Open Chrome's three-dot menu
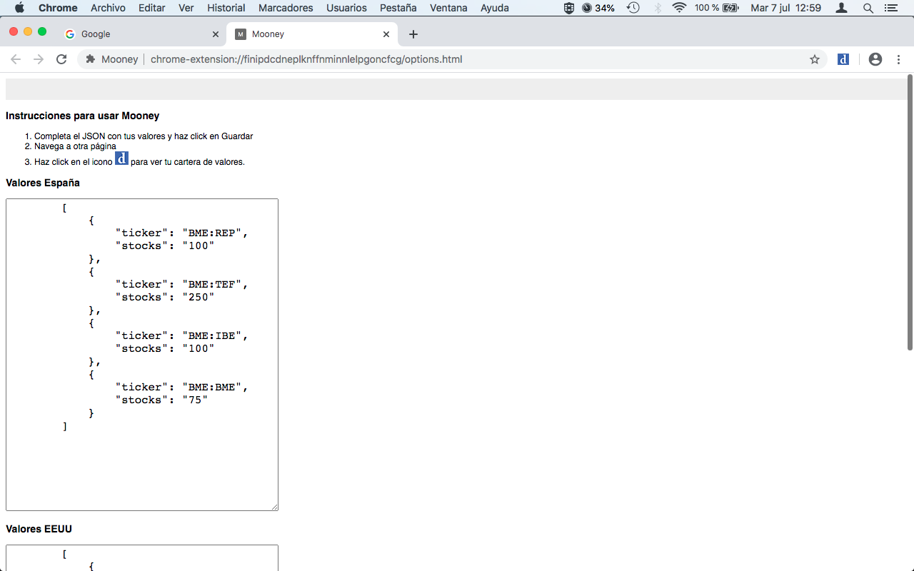The width and height of the screenshot is (914, 571). tap(898, 59)
